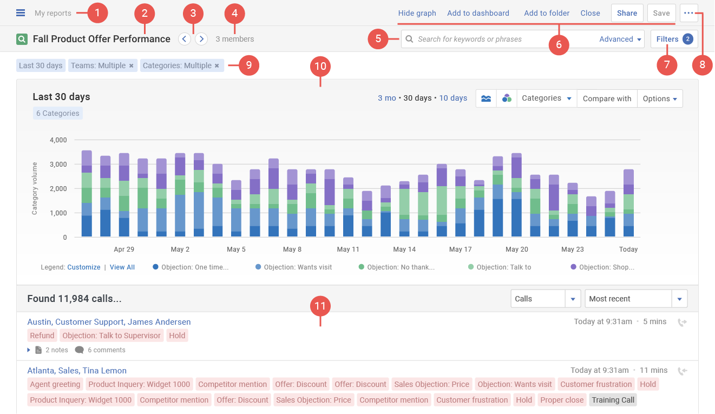Open the Most recent sort dropdown
This screenshot has height=414, width=715.
pos(679,299)
